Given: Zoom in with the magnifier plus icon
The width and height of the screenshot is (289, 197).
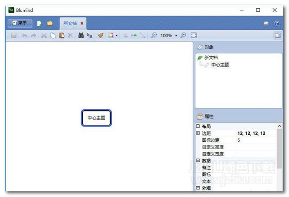Looking at the screenshot, I should (x=183, y=35).
